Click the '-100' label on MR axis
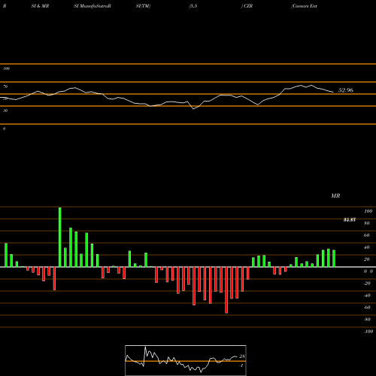 coord(368,332)
